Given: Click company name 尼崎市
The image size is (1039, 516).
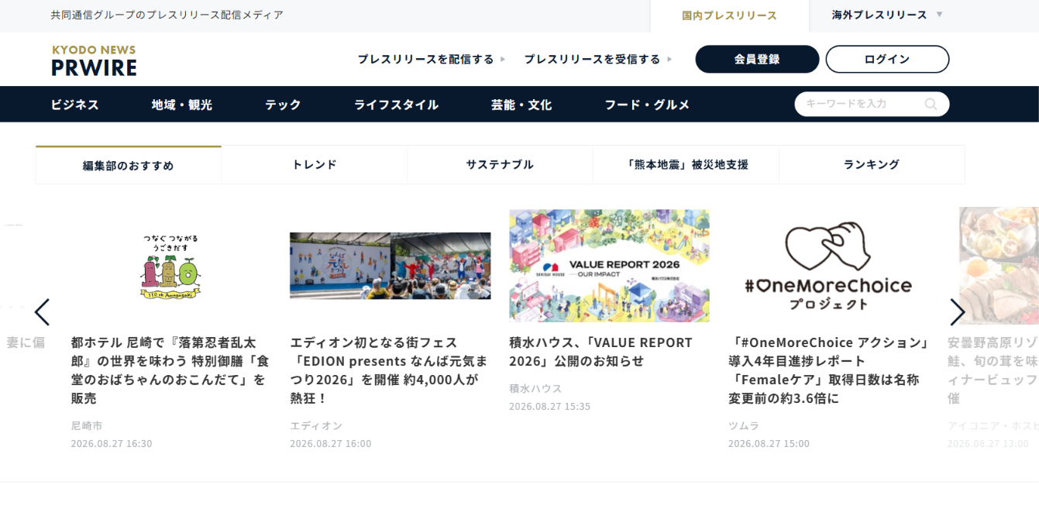Looking at the screenshot, I should coord(87,425).
